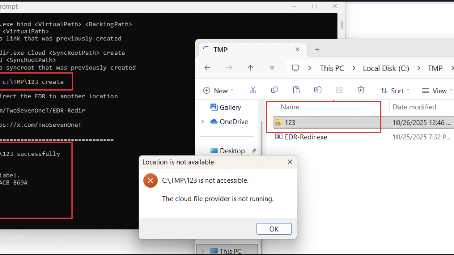
Task: Click the Cut scissors icon
Action: point(253,90)
